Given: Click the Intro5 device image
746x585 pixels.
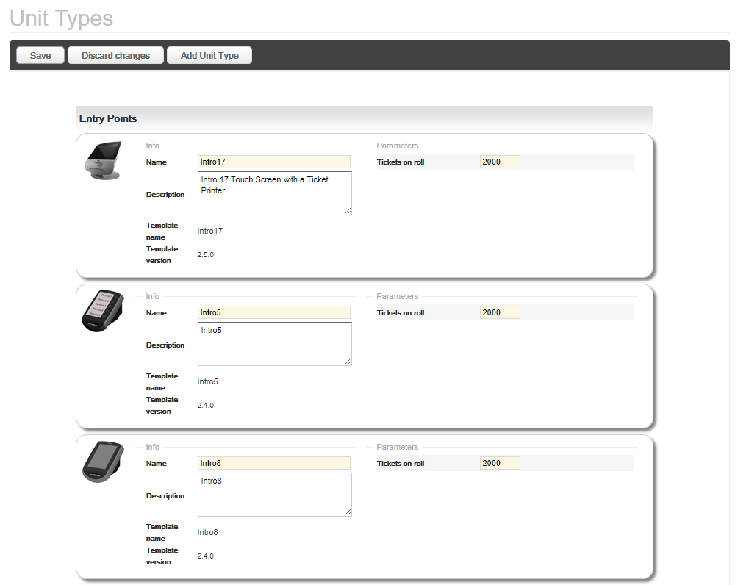Looking at the screenshot, I should coord(100,312).
